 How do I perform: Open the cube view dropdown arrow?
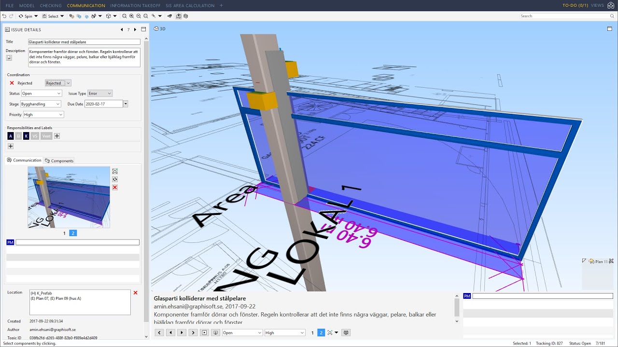click(x=115, y=16)
